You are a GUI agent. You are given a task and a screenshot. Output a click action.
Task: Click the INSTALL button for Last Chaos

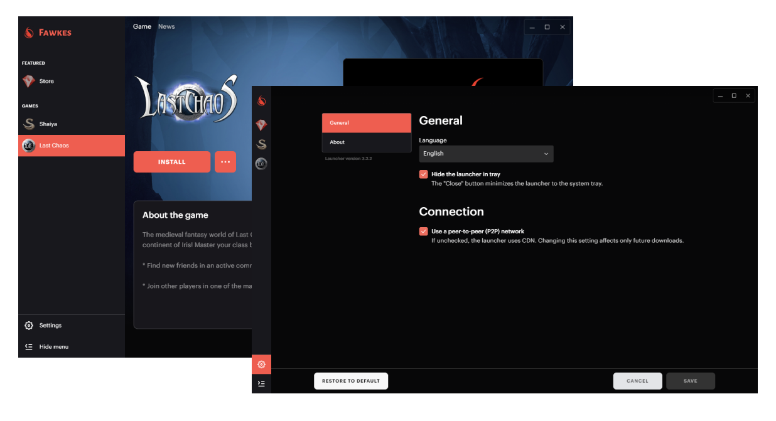172,162
